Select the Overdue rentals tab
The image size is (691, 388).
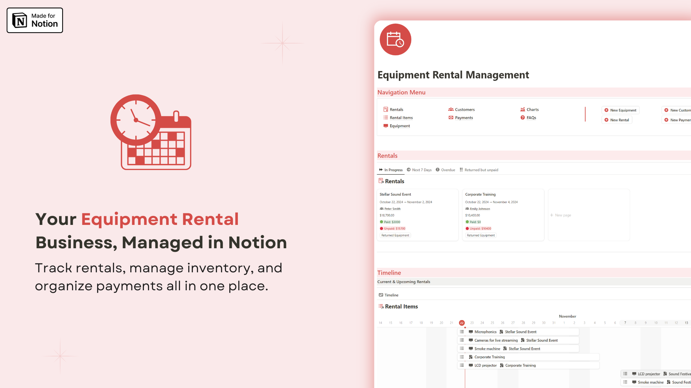[445, 170]
